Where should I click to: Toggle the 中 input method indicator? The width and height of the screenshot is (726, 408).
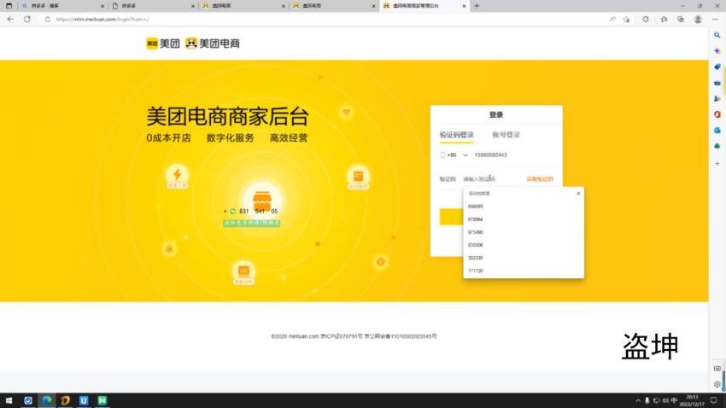tap(674, 400)
